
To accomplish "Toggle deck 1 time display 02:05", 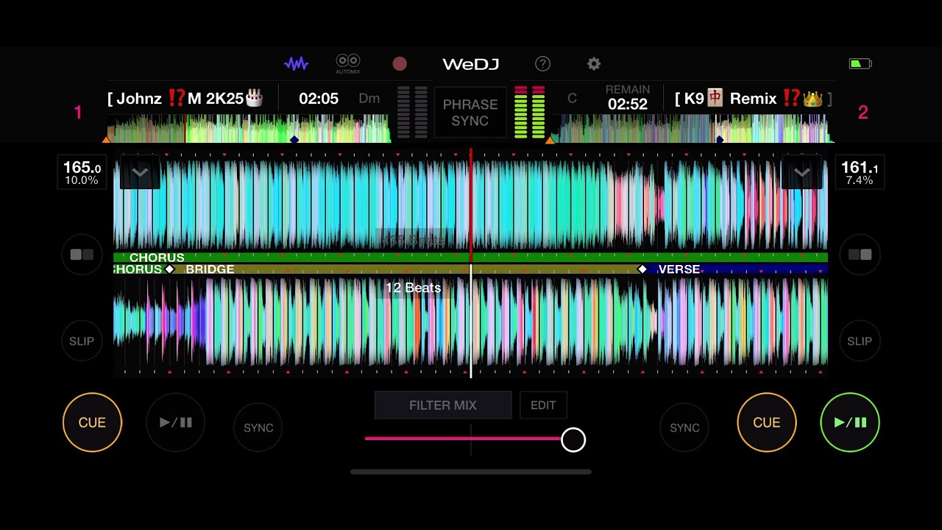I will pyautogui.click(x=319, y=99).
